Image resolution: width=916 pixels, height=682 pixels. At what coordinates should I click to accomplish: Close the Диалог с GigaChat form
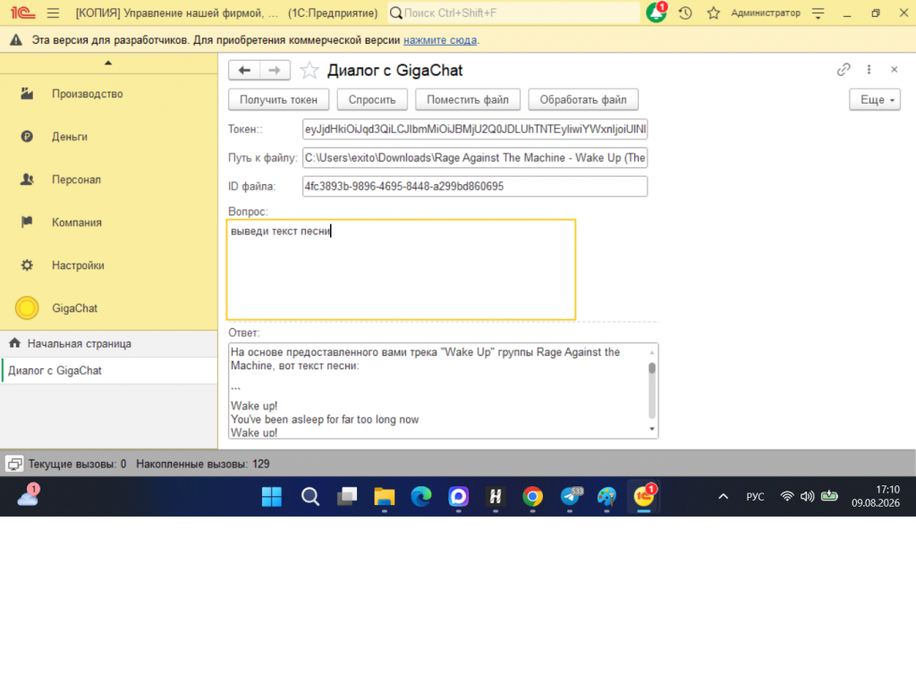pos(894,70)
